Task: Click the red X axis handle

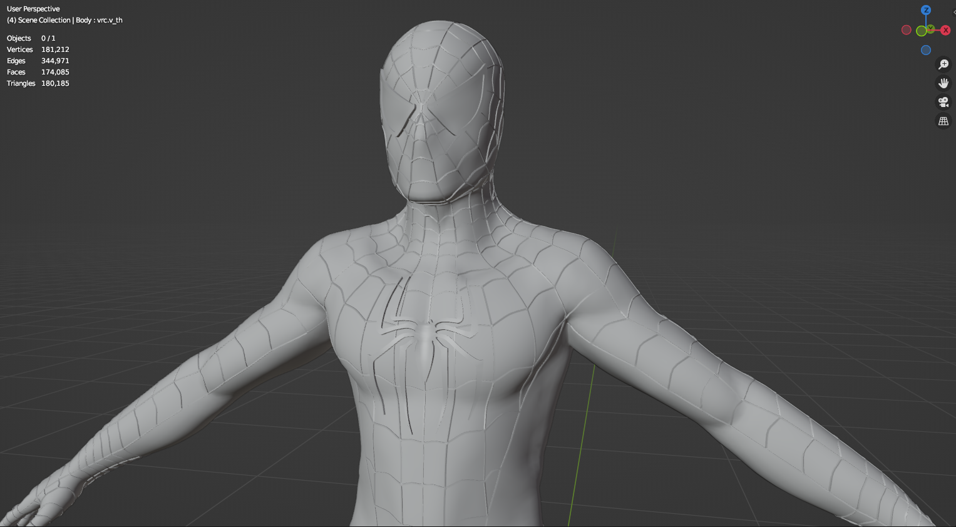Action: (945, 29)
